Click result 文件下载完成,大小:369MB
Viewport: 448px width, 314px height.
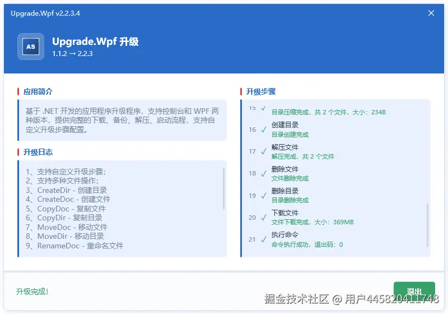click(x=312, y=222)
